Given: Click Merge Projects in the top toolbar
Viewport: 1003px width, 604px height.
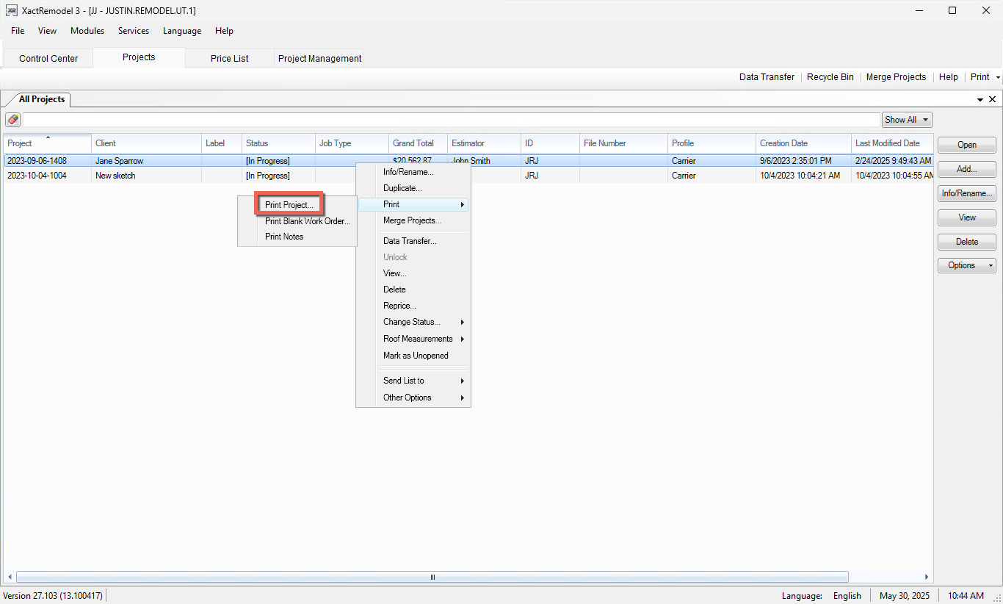Looking at the screenshot, I should [x=896, y=77].
